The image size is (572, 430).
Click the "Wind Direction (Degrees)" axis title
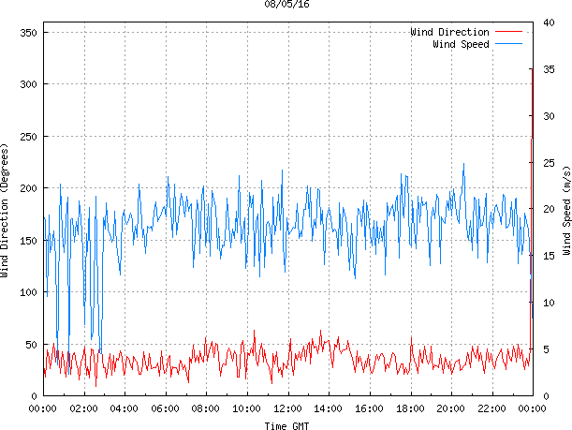(x=5, y=210)
